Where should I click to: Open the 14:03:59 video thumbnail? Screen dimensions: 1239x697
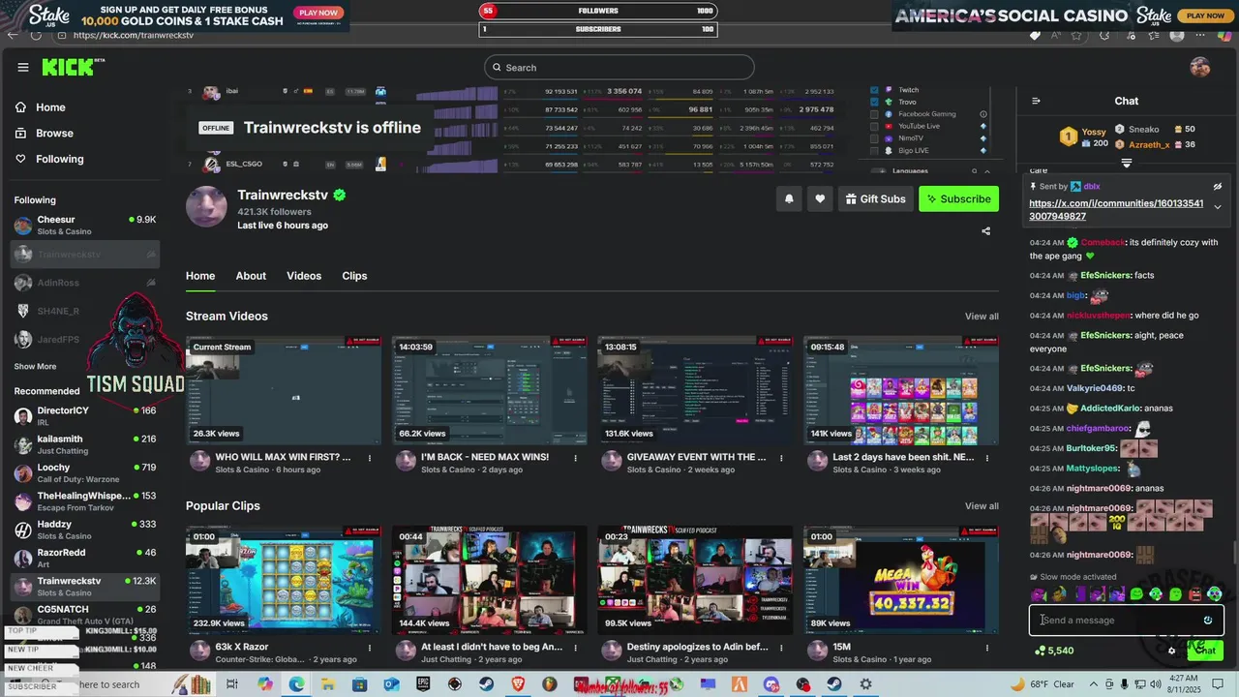click(x=490, y=391)
